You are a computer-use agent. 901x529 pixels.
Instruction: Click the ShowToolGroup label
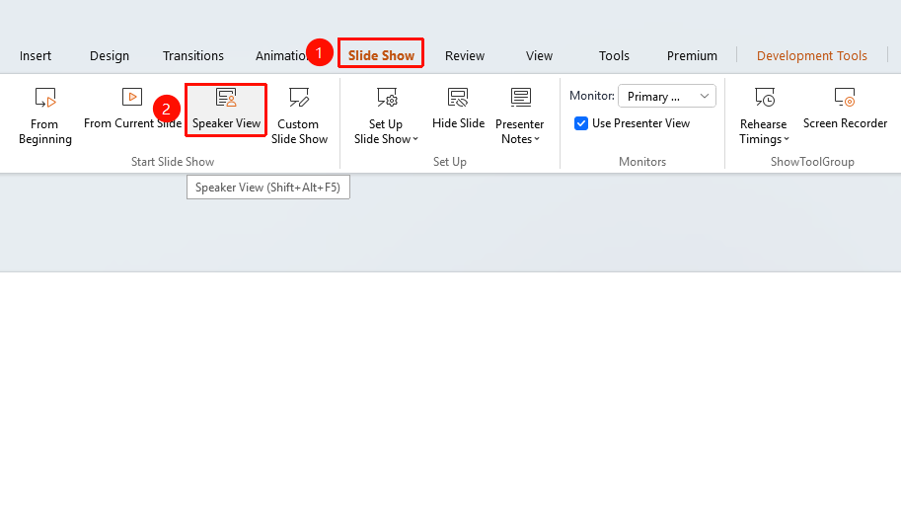[x=812, y=162]
